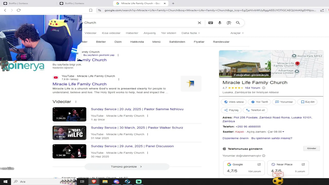Click Telefon et call button
The height and width of the screenshot is (185, 329).
[255, 110]
